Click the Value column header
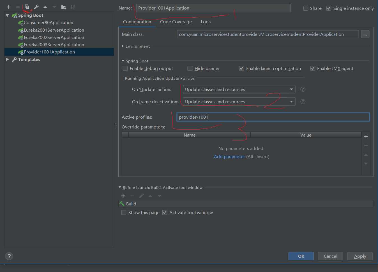Screen dimensions: 378x272 pyautogui.click(x=306, y=135)
